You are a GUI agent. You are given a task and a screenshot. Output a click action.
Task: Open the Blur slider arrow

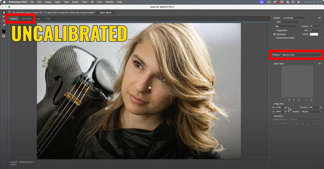coord(320,30)
